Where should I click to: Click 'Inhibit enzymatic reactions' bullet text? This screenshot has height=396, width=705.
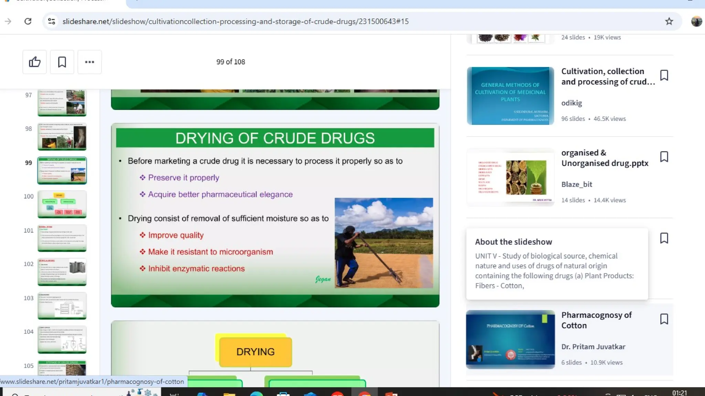pyautogui.click(x=196, y=268)
